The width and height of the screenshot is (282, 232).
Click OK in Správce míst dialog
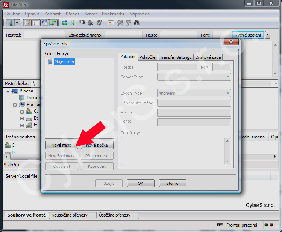click(141, 183)
